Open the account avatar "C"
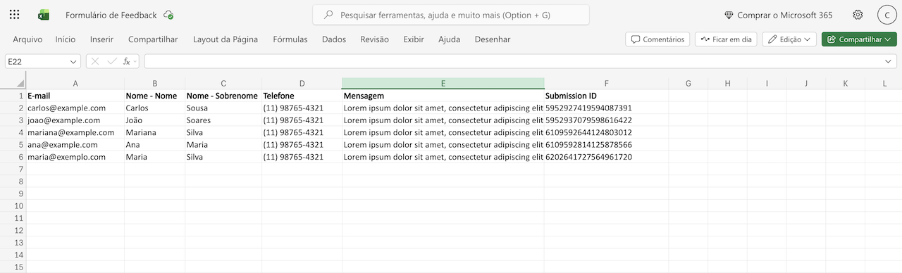The width and height of the screenshot is (902, 273). tap(886, 15)
